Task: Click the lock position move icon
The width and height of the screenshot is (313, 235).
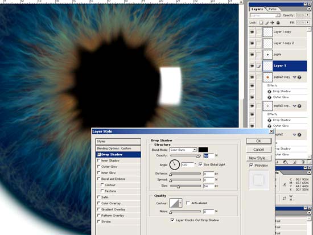Action: [x=272, y=23]
